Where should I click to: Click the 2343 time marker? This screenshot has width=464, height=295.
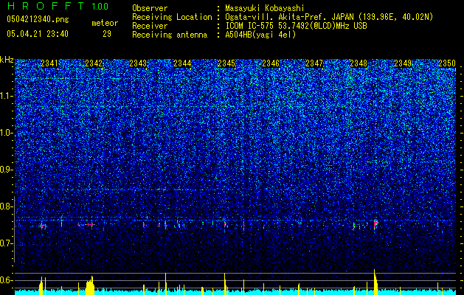pyautogui.click(x=138, y=63)
